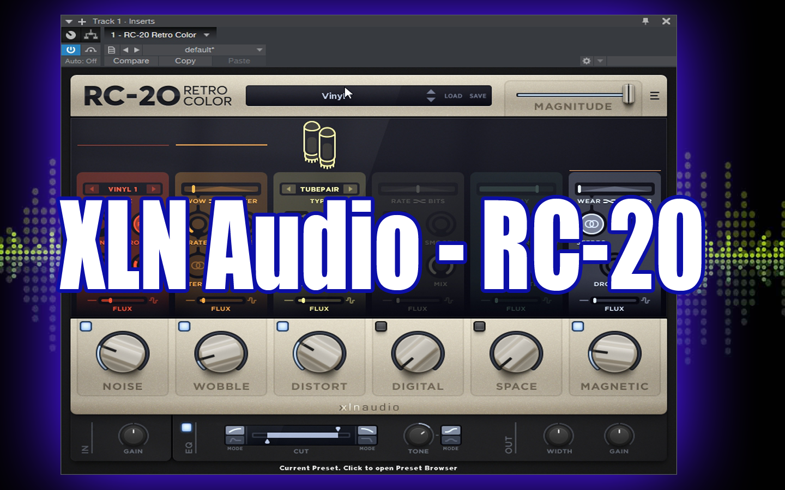Step the Vinyl preset with up/down arrows
The height and width of the screenshot is (490, 785).
[431, 96]
